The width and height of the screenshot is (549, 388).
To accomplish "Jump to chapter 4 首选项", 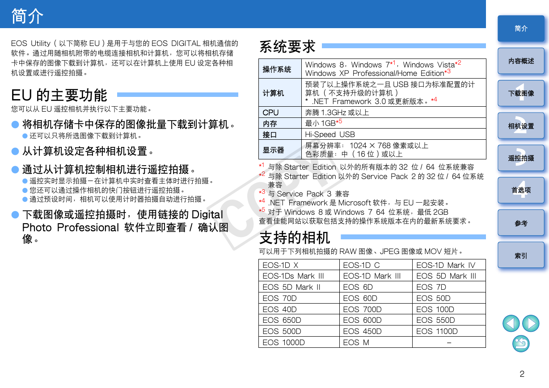I will pyautogui.click(x=521, y=190).
